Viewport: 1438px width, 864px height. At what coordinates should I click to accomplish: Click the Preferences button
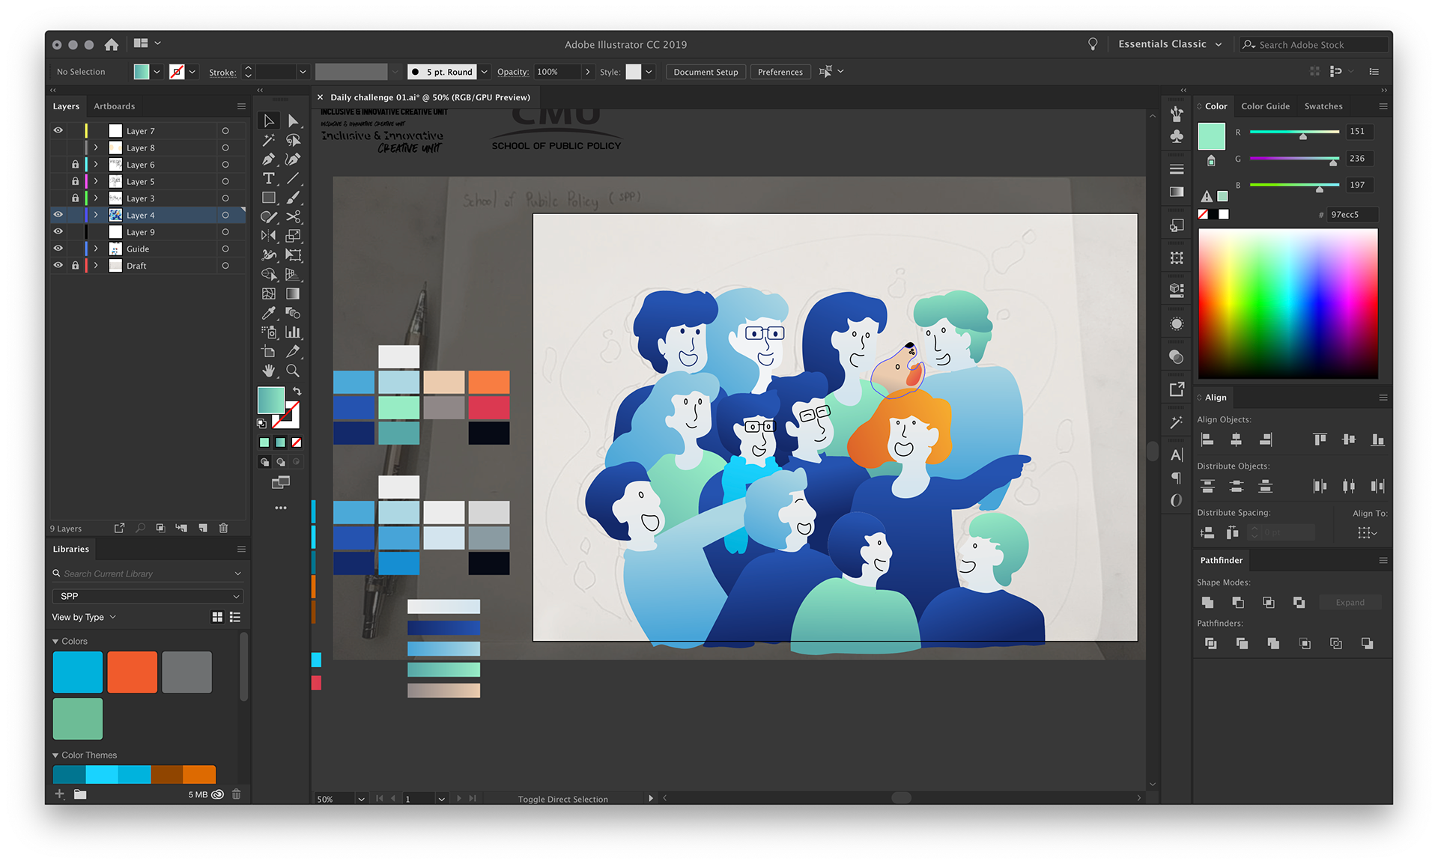(780, 72)
